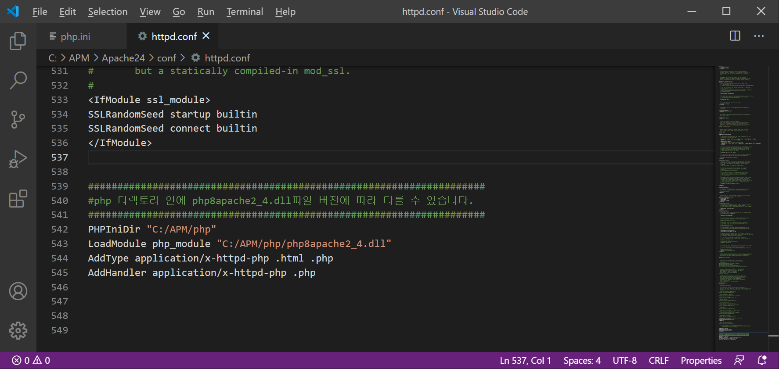Open the Accounts menu icon
This screenshot has width=779, height=369.
click(x=18, y=291)
